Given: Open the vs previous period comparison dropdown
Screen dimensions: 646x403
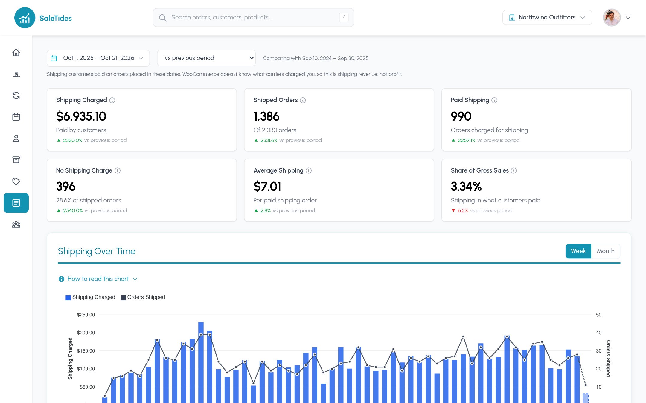Looking at the screenshot, I should (206, 58).
